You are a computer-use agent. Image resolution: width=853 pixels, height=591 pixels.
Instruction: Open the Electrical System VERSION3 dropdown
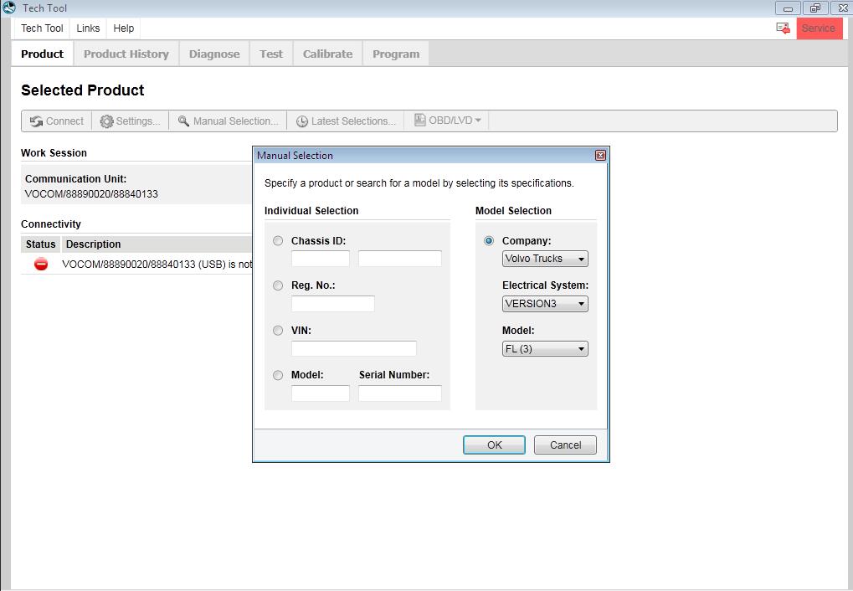pos(545,304)
